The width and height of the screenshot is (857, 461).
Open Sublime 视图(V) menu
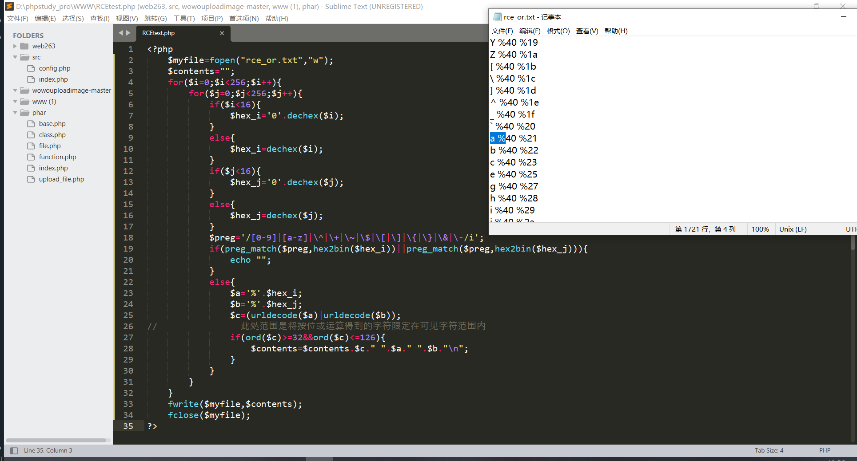tap(127, 18)
